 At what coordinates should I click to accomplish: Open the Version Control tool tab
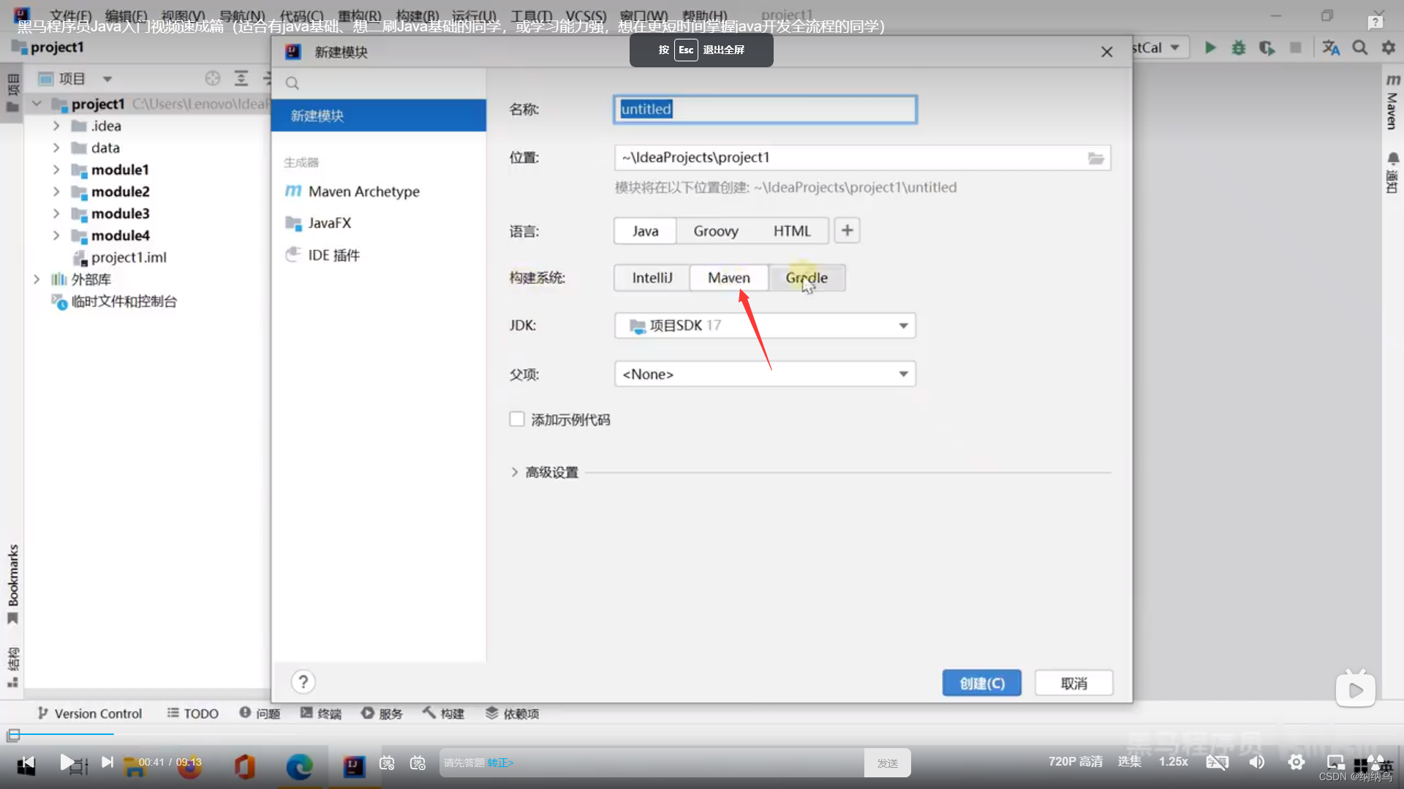click(x=89, y=713)
